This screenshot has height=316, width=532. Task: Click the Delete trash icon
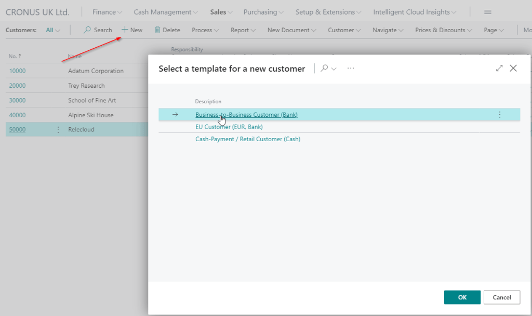[x=157, y=30]
